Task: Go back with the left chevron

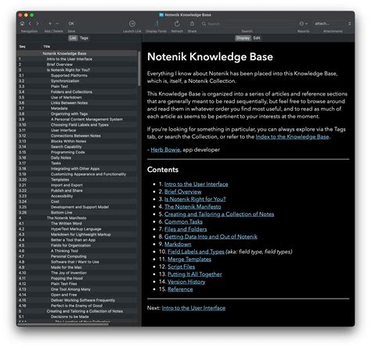Action: (x=30, y=23)
